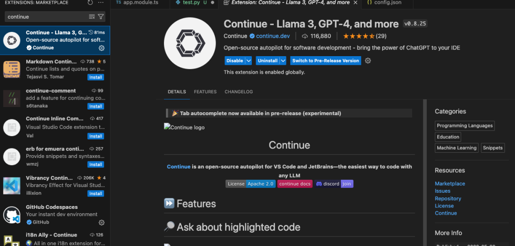
Task: Click the details pane vertical scrollbar
Action: click(x=425, y=173)
